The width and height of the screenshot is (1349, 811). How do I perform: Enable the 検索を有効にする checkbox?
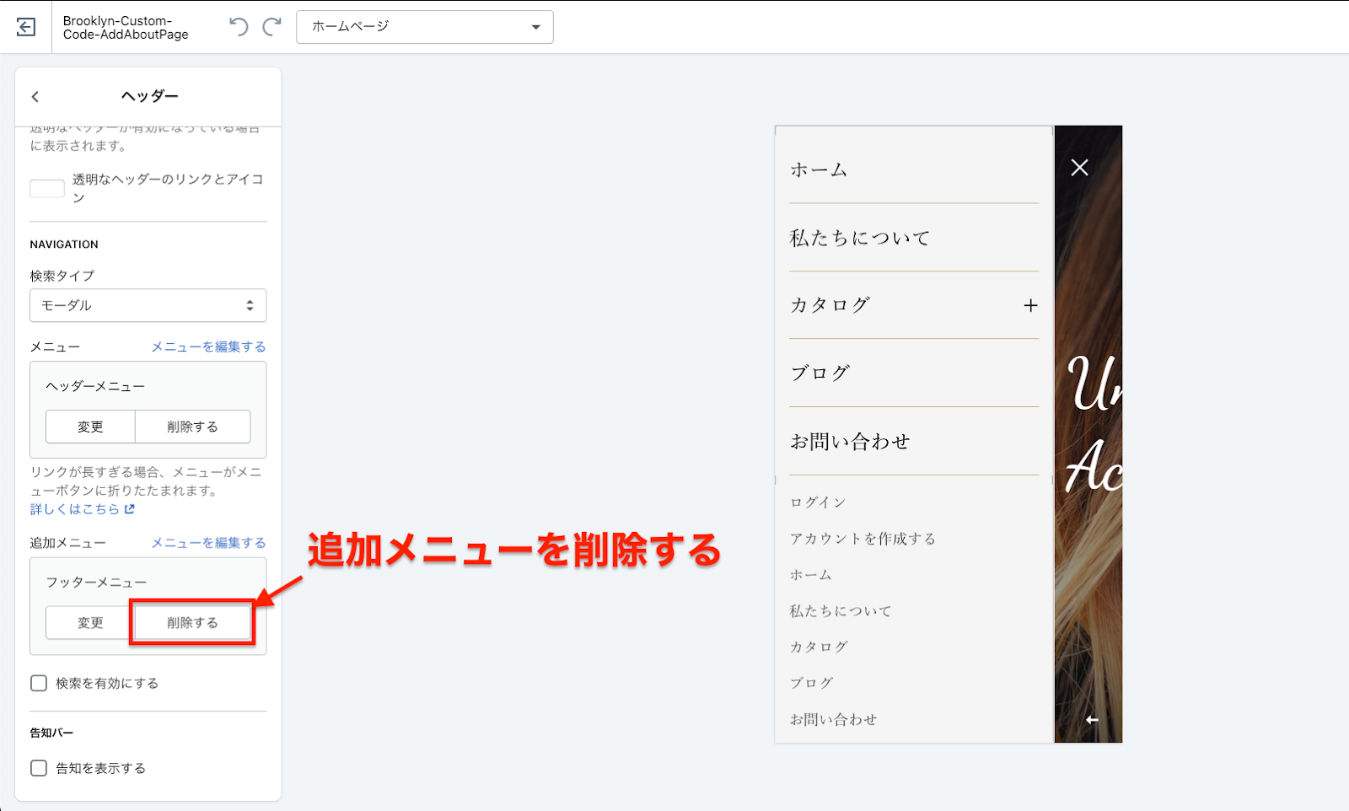(39, 683)
